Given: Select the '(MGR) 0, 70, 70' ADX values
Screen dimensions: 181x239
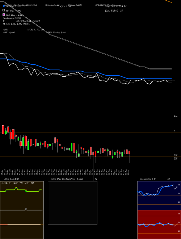Looking at the screenshot, I should tap(35, 30).
